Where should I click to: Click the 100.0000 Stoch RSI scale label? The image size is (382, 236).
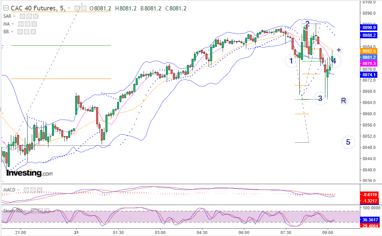[x=371, y=208]
